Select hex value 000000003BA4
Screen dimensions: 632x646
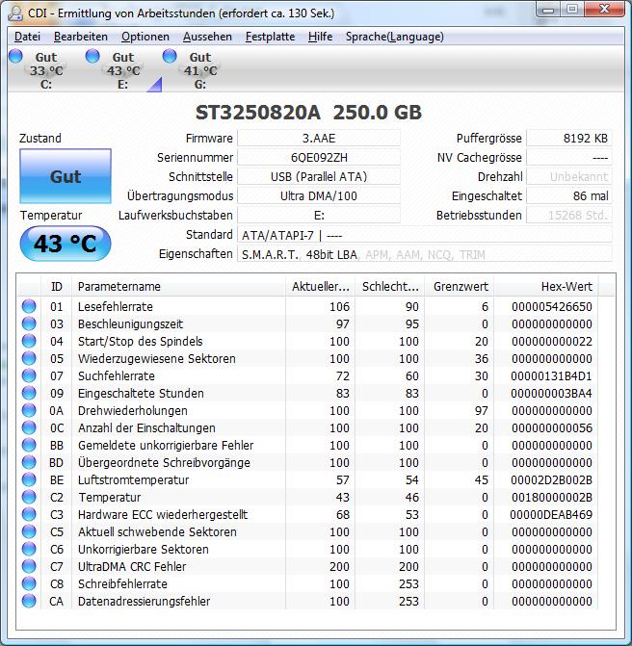pos(552,393)
